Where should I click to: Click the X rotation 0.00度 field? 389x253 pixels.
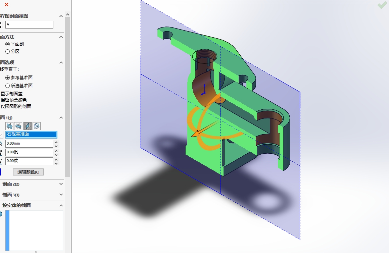tap(29, 152)
